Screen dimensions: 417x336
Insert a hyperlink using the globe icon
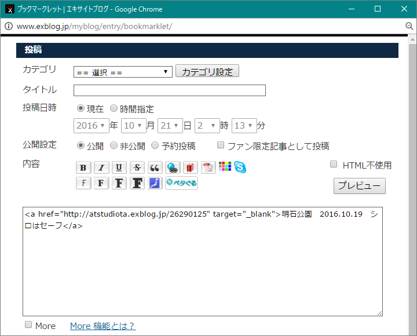click(173, 167)
